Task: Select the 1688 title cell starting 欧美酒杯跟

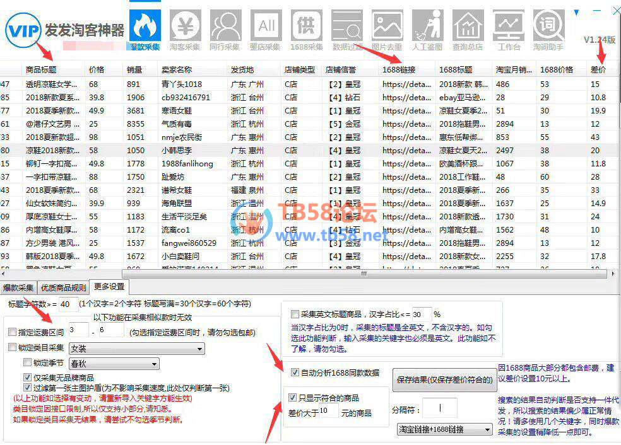Action: 461,164
